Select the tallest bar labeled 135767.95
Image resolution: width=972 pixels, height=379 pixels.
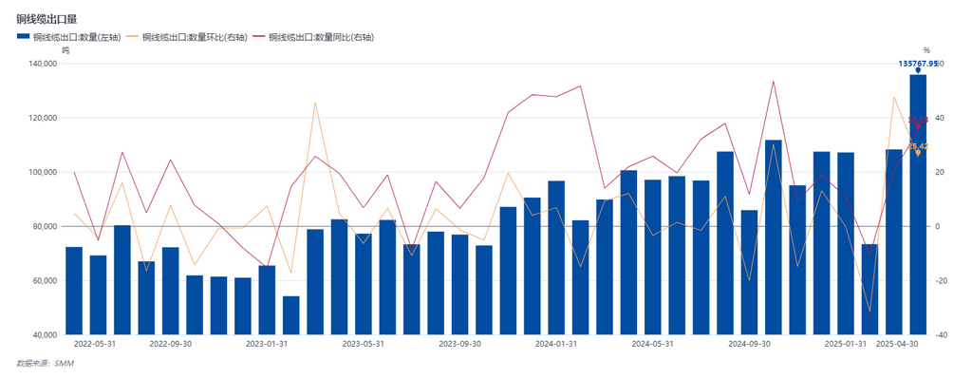tap(918, 204)
